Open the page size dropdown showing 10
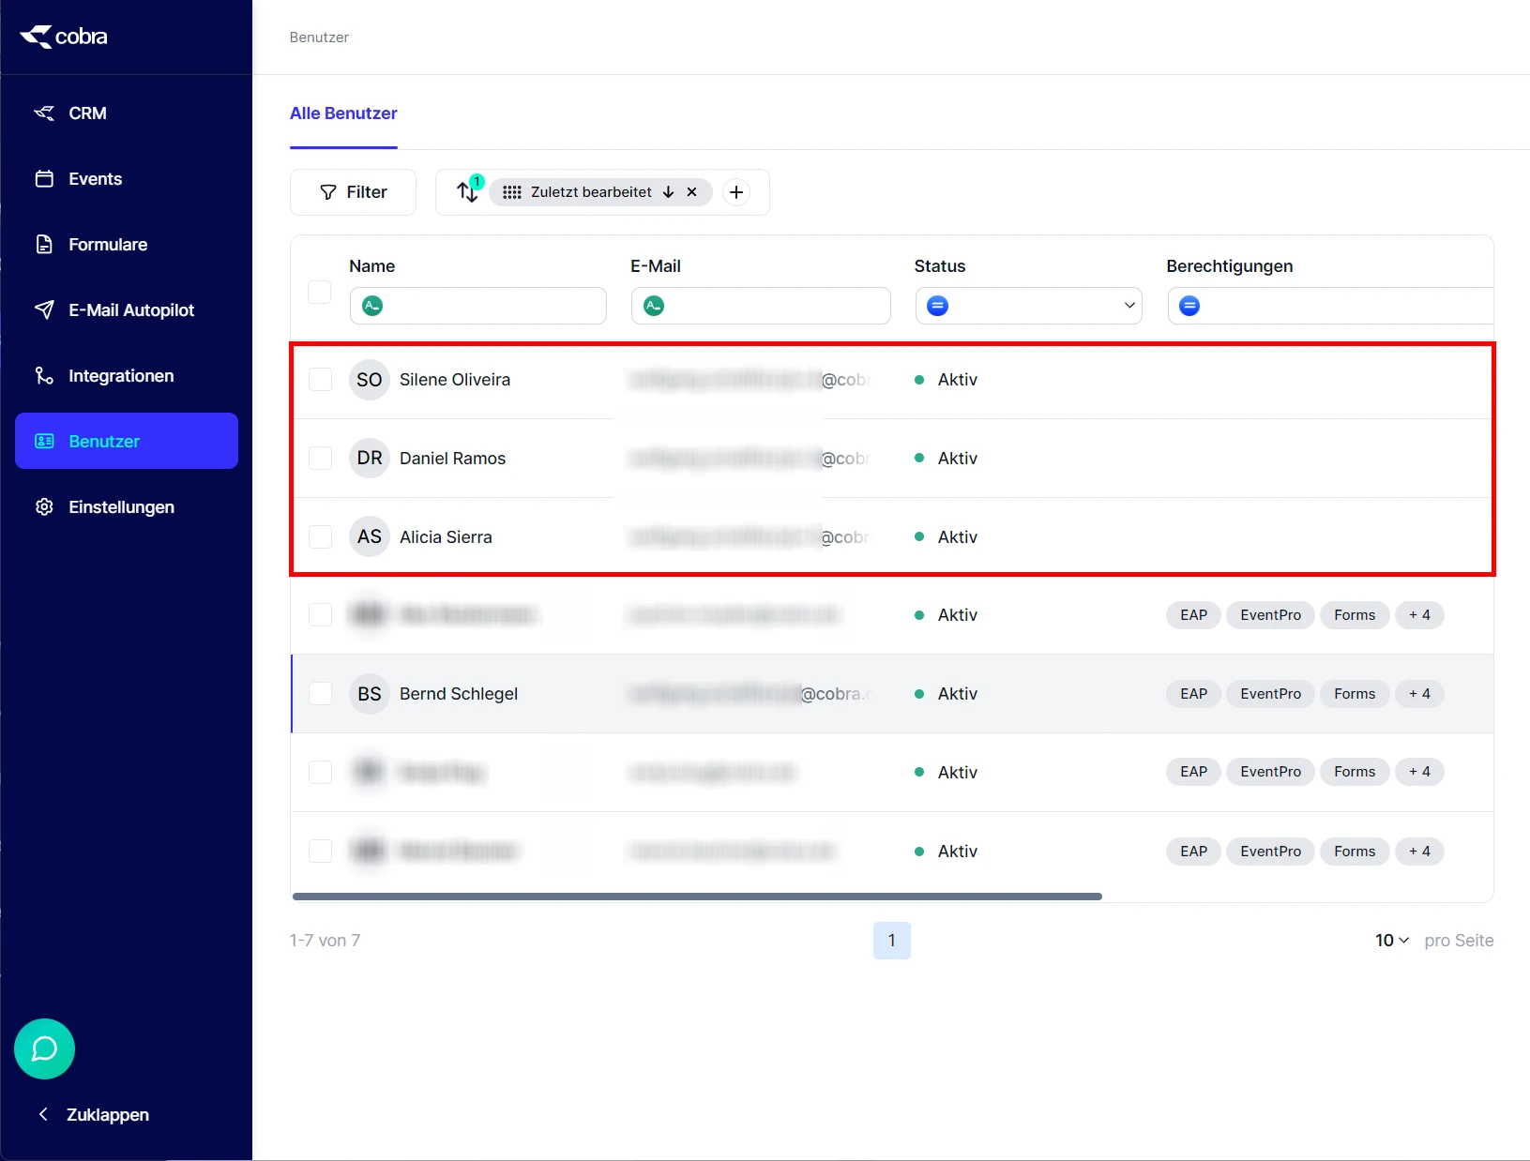 1390,940
